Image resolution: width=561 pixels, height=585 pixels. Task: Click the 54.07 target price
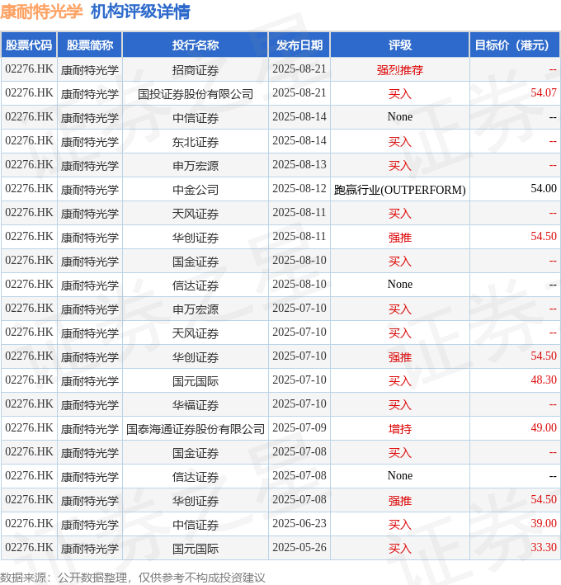pyautogui.click(x=544, y=93)
